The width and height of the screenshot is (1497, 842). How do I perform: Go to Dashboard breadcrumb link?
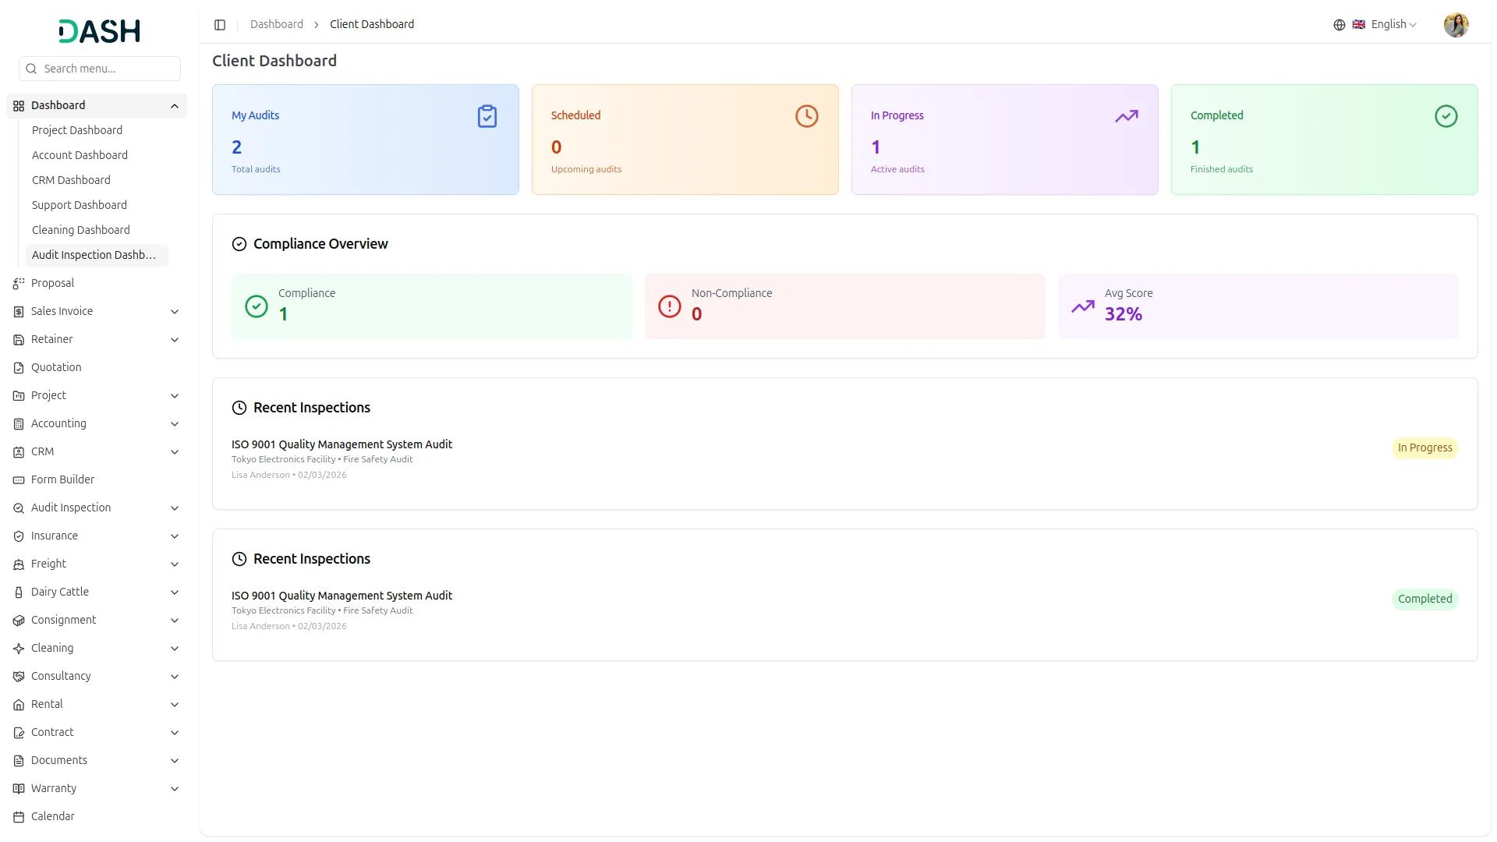coord(276,25)
